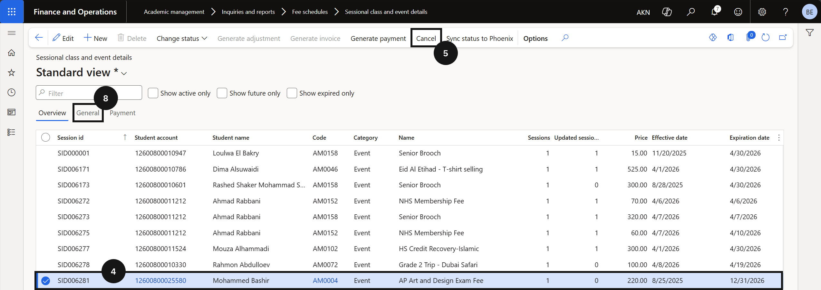Select the Dima Alsuwaidi row
Viewport: 821px width, 290px height.
click(x=410, y=169)
